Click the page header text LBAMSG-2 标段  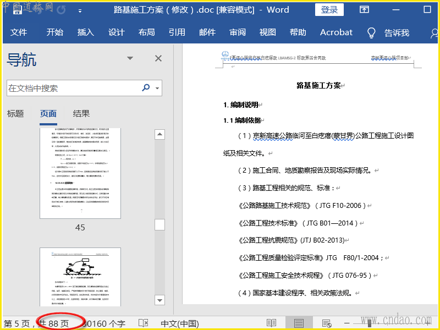point(302,58)
